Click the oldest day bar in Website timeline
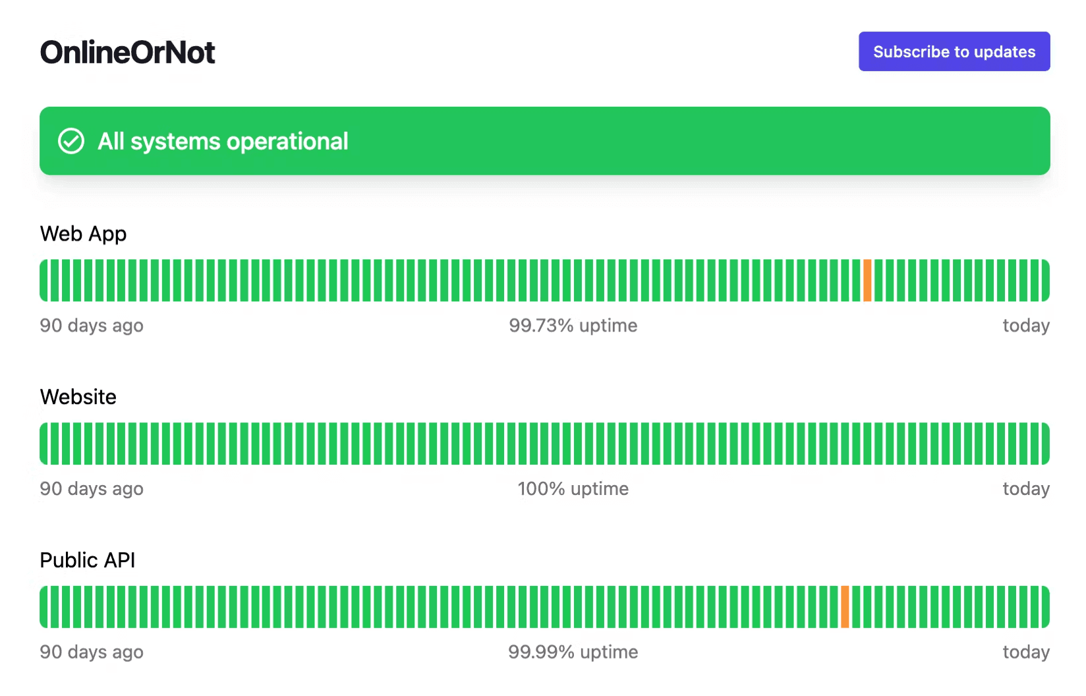Viewport: 1086px width, 696px height. coord(44,444)
